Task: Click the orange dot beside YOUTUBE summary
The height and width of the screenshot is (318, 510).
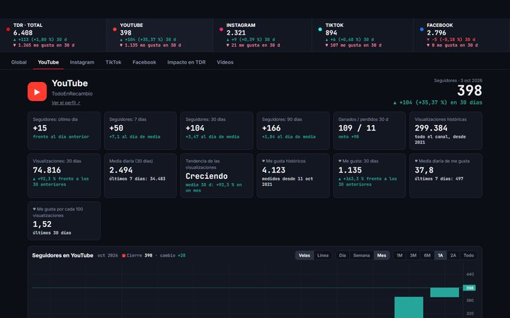Action: point(115,29)
